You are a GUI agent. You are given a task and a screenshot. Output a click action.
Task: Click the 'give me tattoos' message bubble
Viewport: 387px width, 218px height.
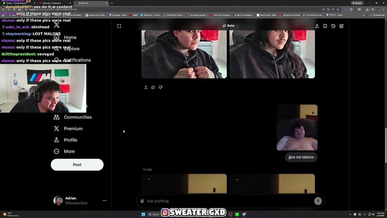pyautogui.click(x=301, y=157)
